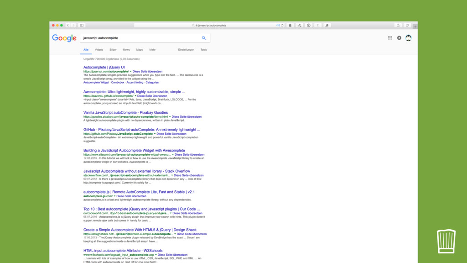
Task: Expand the leaverou.github.io URL dropdown arrow
Action: coord(135,96)
